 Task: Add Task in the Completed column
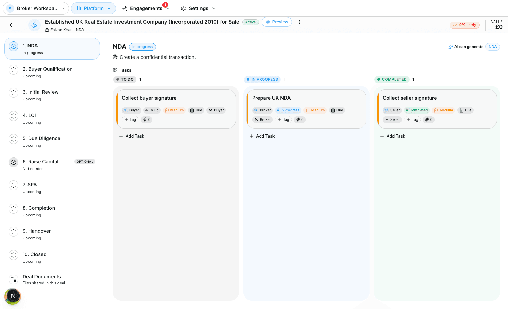(392, 136)
